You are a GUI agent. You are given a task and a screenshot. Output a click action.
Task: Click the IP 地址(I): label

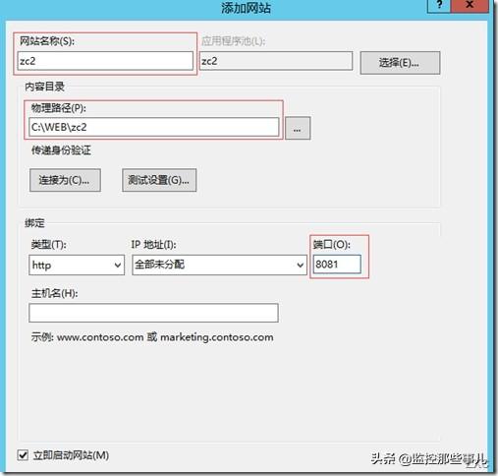[153, 245]
